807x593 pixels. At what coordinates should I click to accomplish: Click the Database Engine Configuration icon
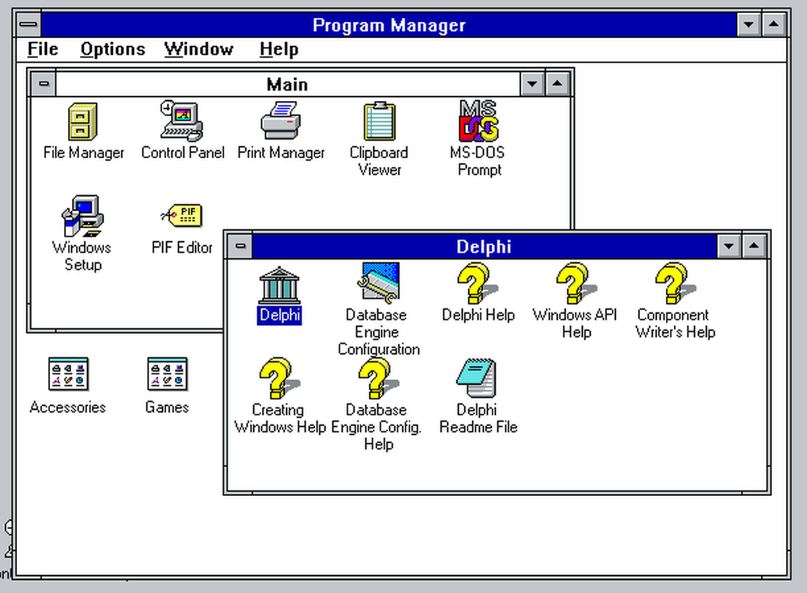click(378, 283)
